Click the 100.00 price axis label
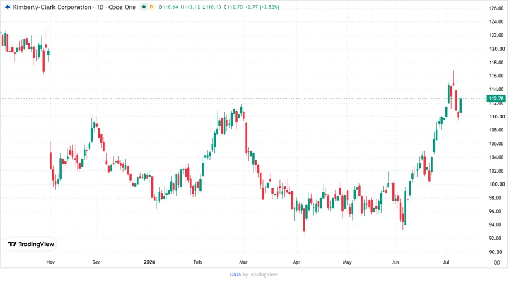This screenshot has width=508, height=281. [496, 184]
